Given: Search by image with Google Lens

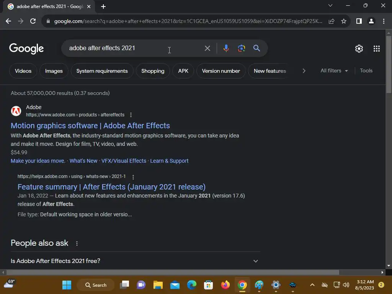Looking at the screenshot, I should (241, 48).
